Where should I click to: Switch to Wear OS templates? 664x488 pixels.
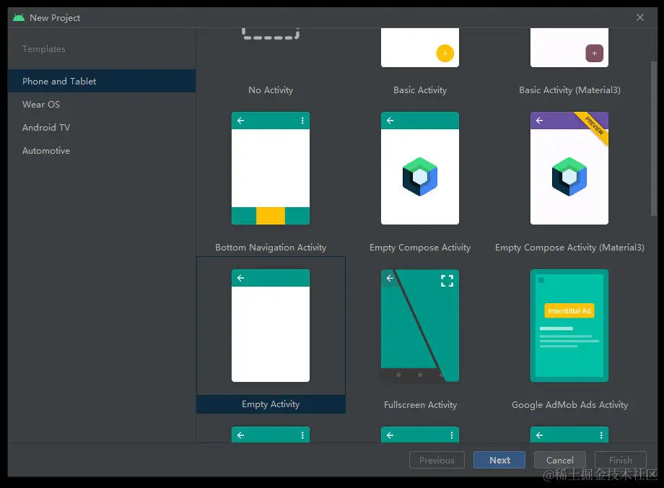pos(102,104)
